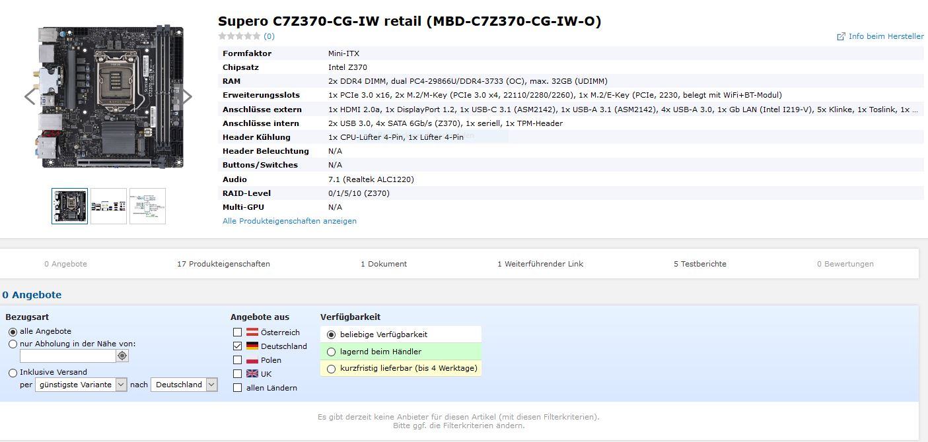The image size is (928, 442).
Task: Click the Mini-ITX form factor value
Action: pos(343,53)
